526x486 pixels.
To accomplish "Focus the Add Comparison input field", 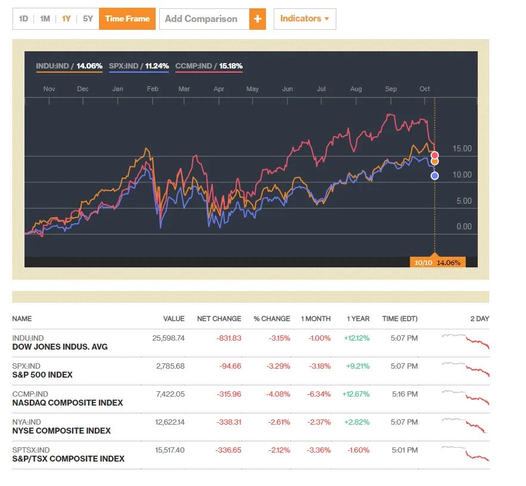I will pyautogui.click(x=205, y=19).
